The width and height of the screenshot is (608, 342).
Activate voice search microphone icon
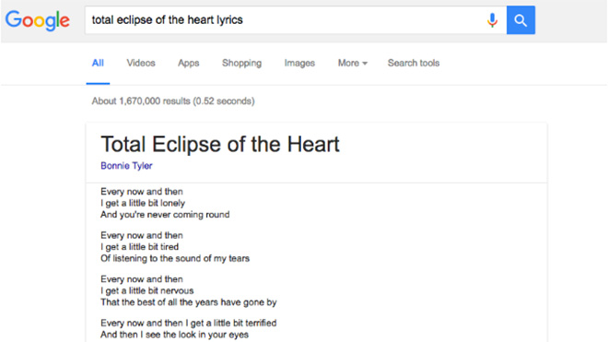pos(492,20)
